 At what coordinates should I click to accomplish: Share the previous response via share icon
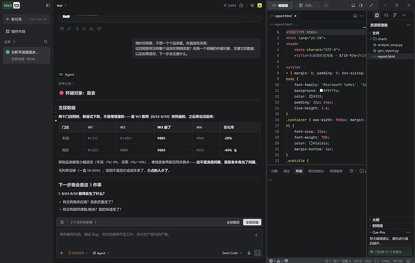coord(69,29)
